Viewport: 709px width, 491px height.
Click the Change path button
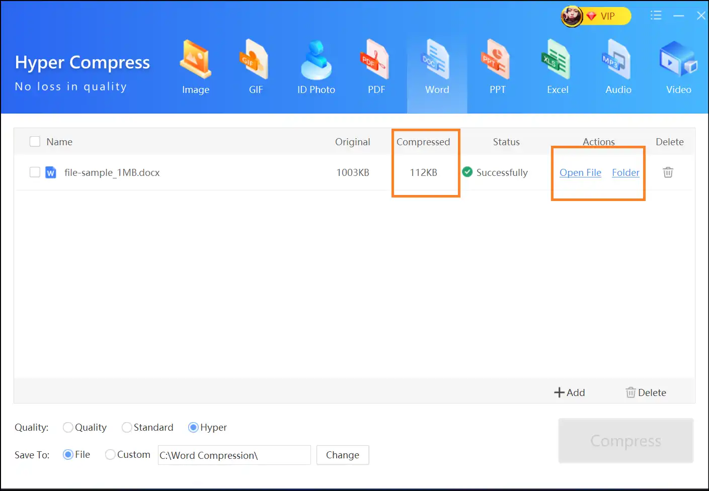coord(343,455)
